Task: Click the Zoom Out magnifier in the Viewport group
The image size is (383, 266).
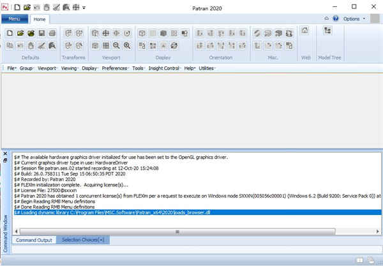Action: click(x=116, y=45)
